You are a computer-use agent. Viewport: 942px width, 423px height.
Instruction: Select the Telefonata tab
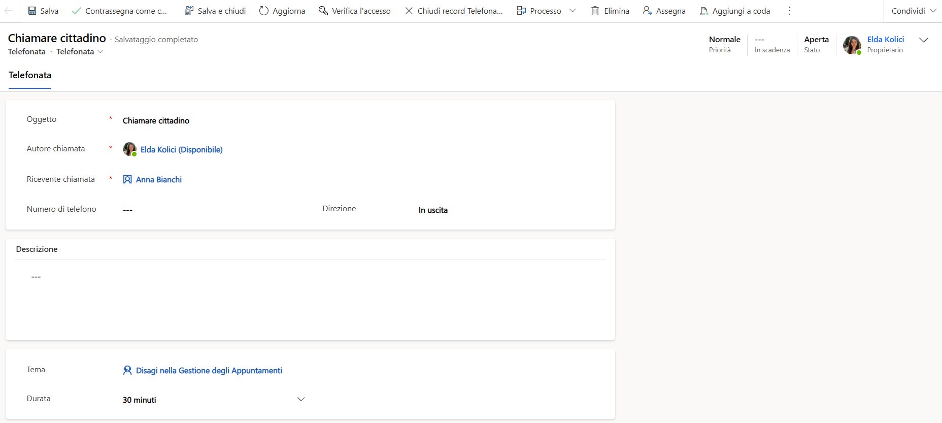30,75
